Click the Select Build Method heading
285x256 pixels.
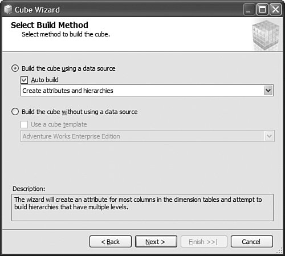50,25
